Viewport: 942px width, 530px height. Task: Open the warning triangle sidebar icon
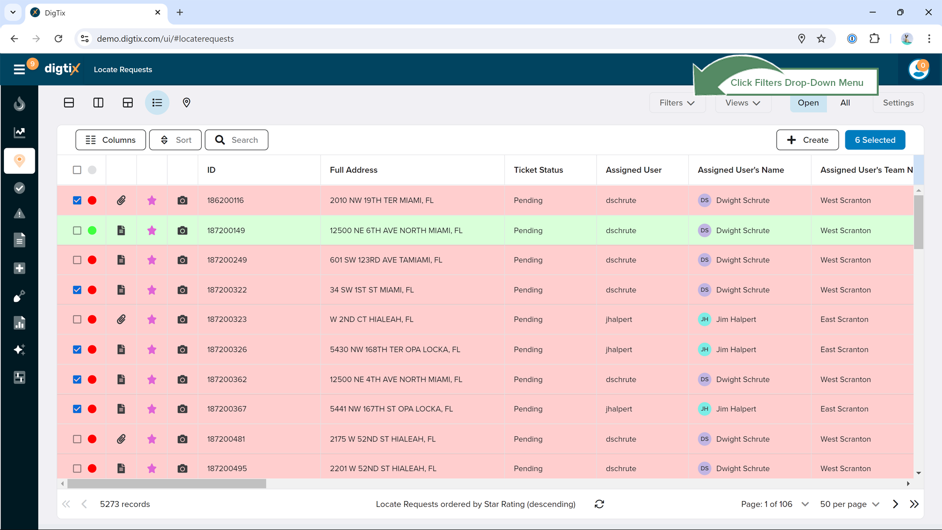point(19,213)
